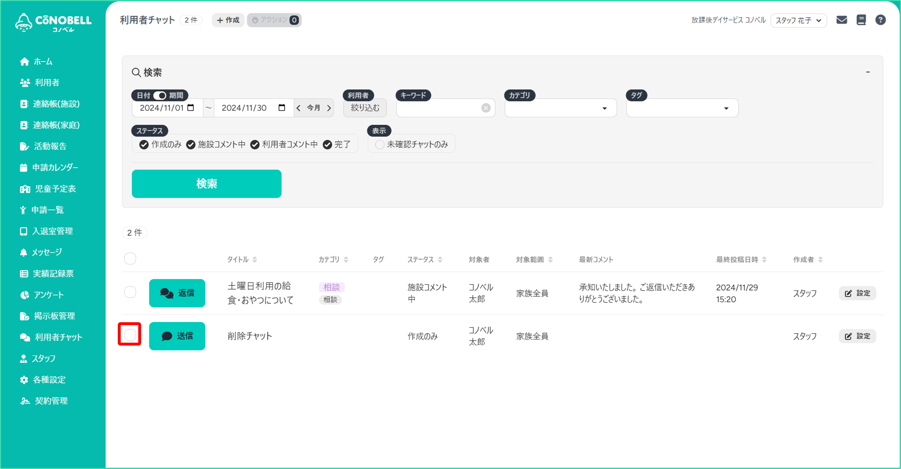Image resolution: width=901 pixels, height=469 pixels.
Task: Open 利用者 in the sidebar
Action: pyautogui.click(x=40, y=83)
